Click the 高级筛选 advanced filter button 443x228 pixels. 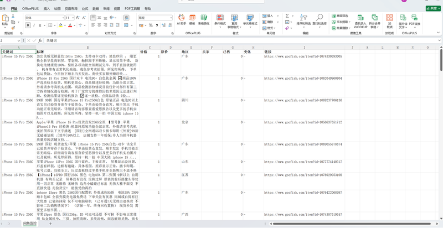[340, 16]
